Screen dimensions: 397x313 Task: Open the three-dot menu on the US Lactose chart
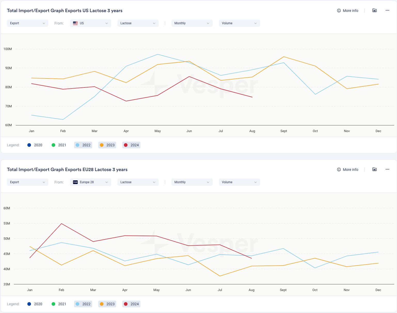tap(387, 11)
